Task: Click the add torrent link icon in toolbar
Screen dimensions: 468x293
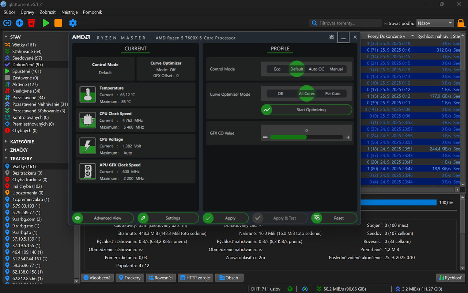Action: coord(7,23)
